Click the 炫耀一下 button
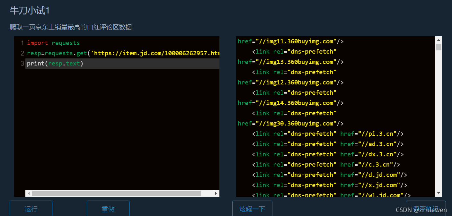Image resolution: width=452 pixels, height=216 pixels. click(252, 209)
